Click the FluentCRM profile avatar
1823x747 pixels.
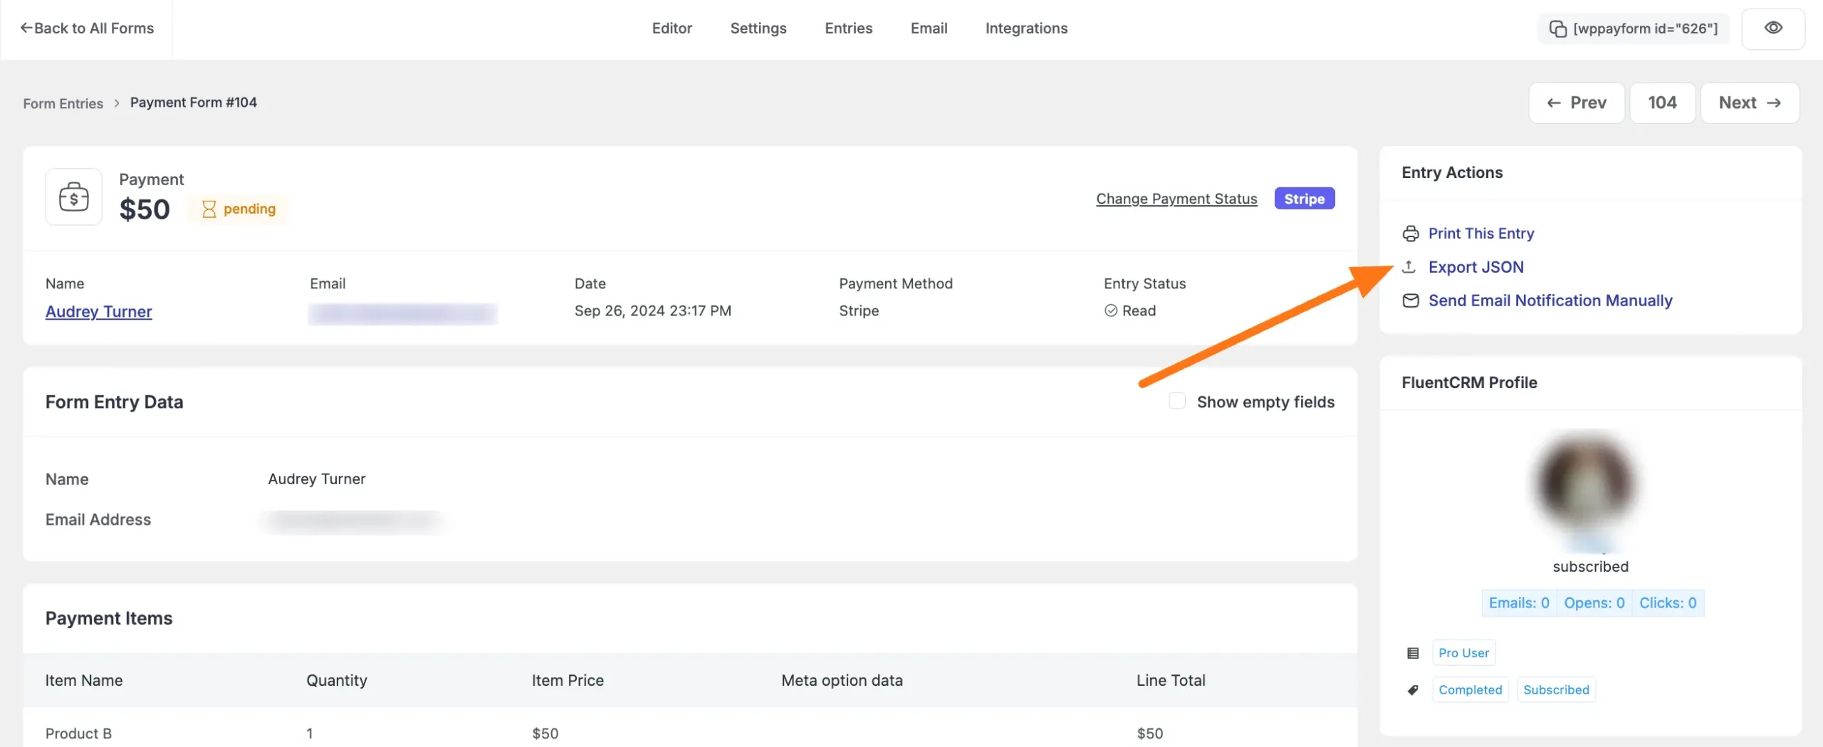tap(1587, 484)
